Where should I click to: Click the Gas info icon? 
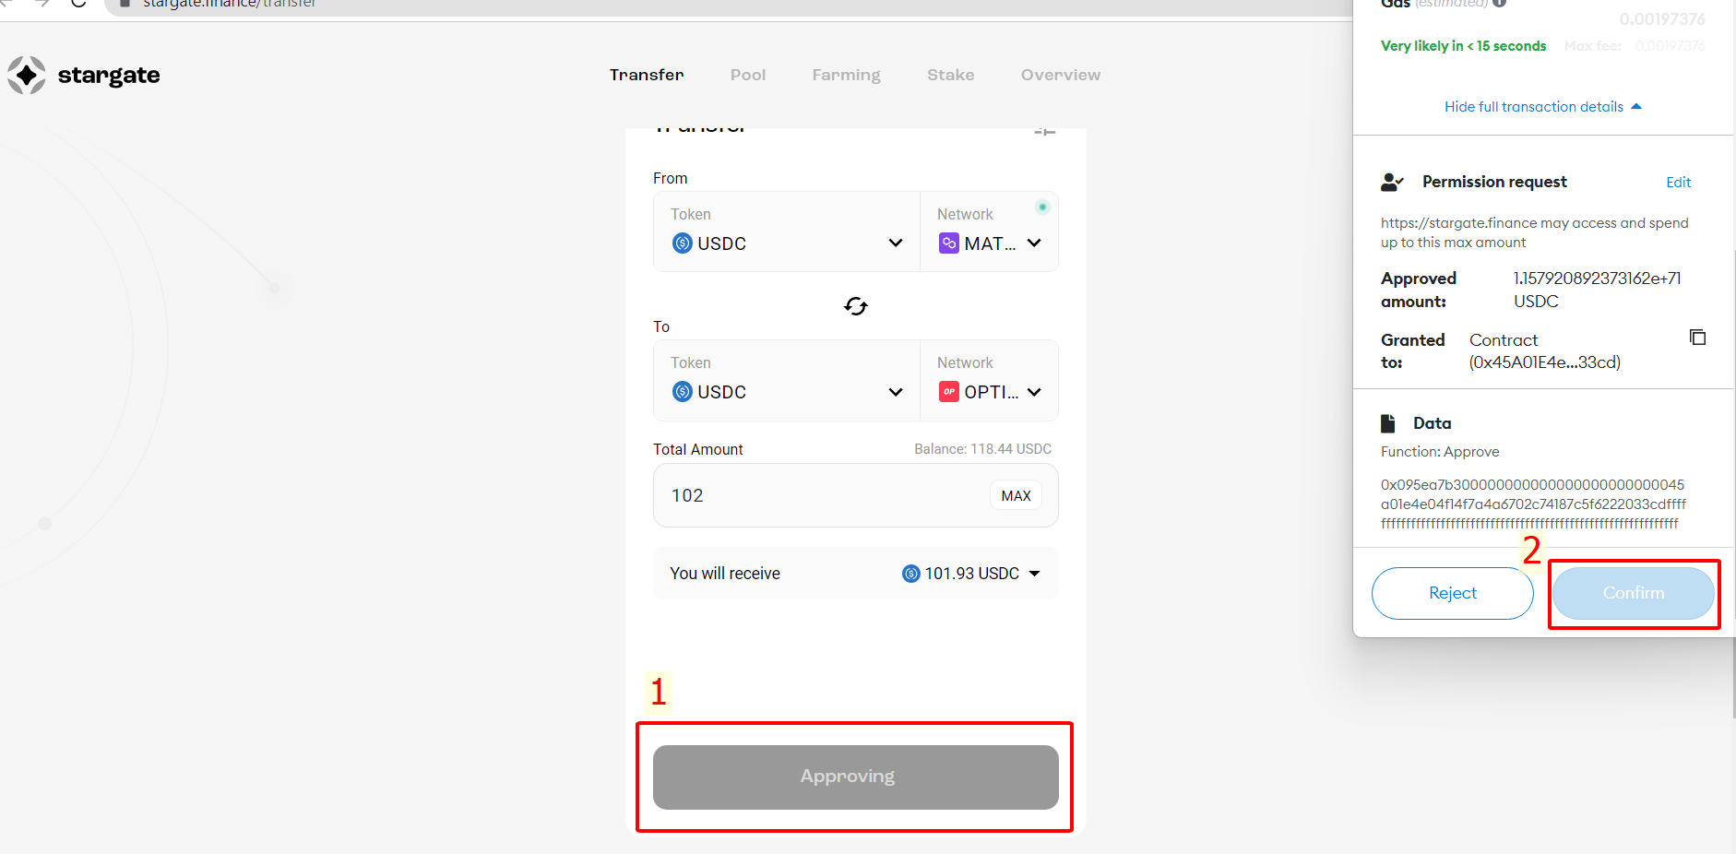pos(1500,4)
